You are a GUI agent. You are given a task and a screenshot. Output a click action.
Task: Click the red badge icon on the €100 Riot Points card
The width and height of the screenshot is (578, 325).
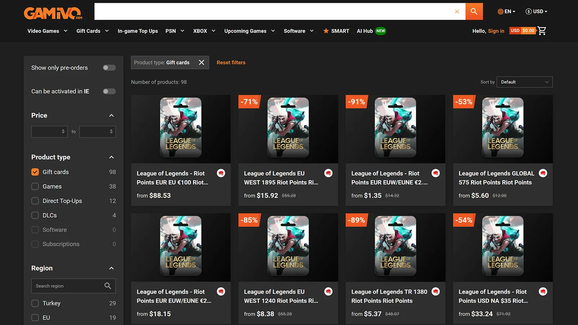(221, 173)
